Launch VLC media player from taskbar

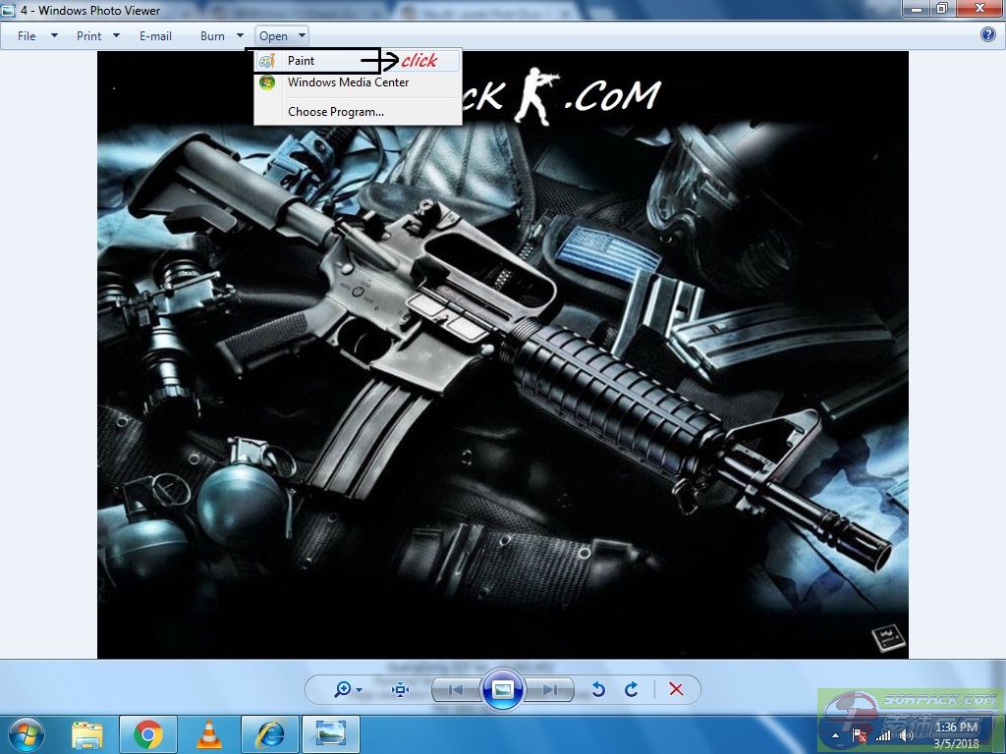(x=208, y=733)
